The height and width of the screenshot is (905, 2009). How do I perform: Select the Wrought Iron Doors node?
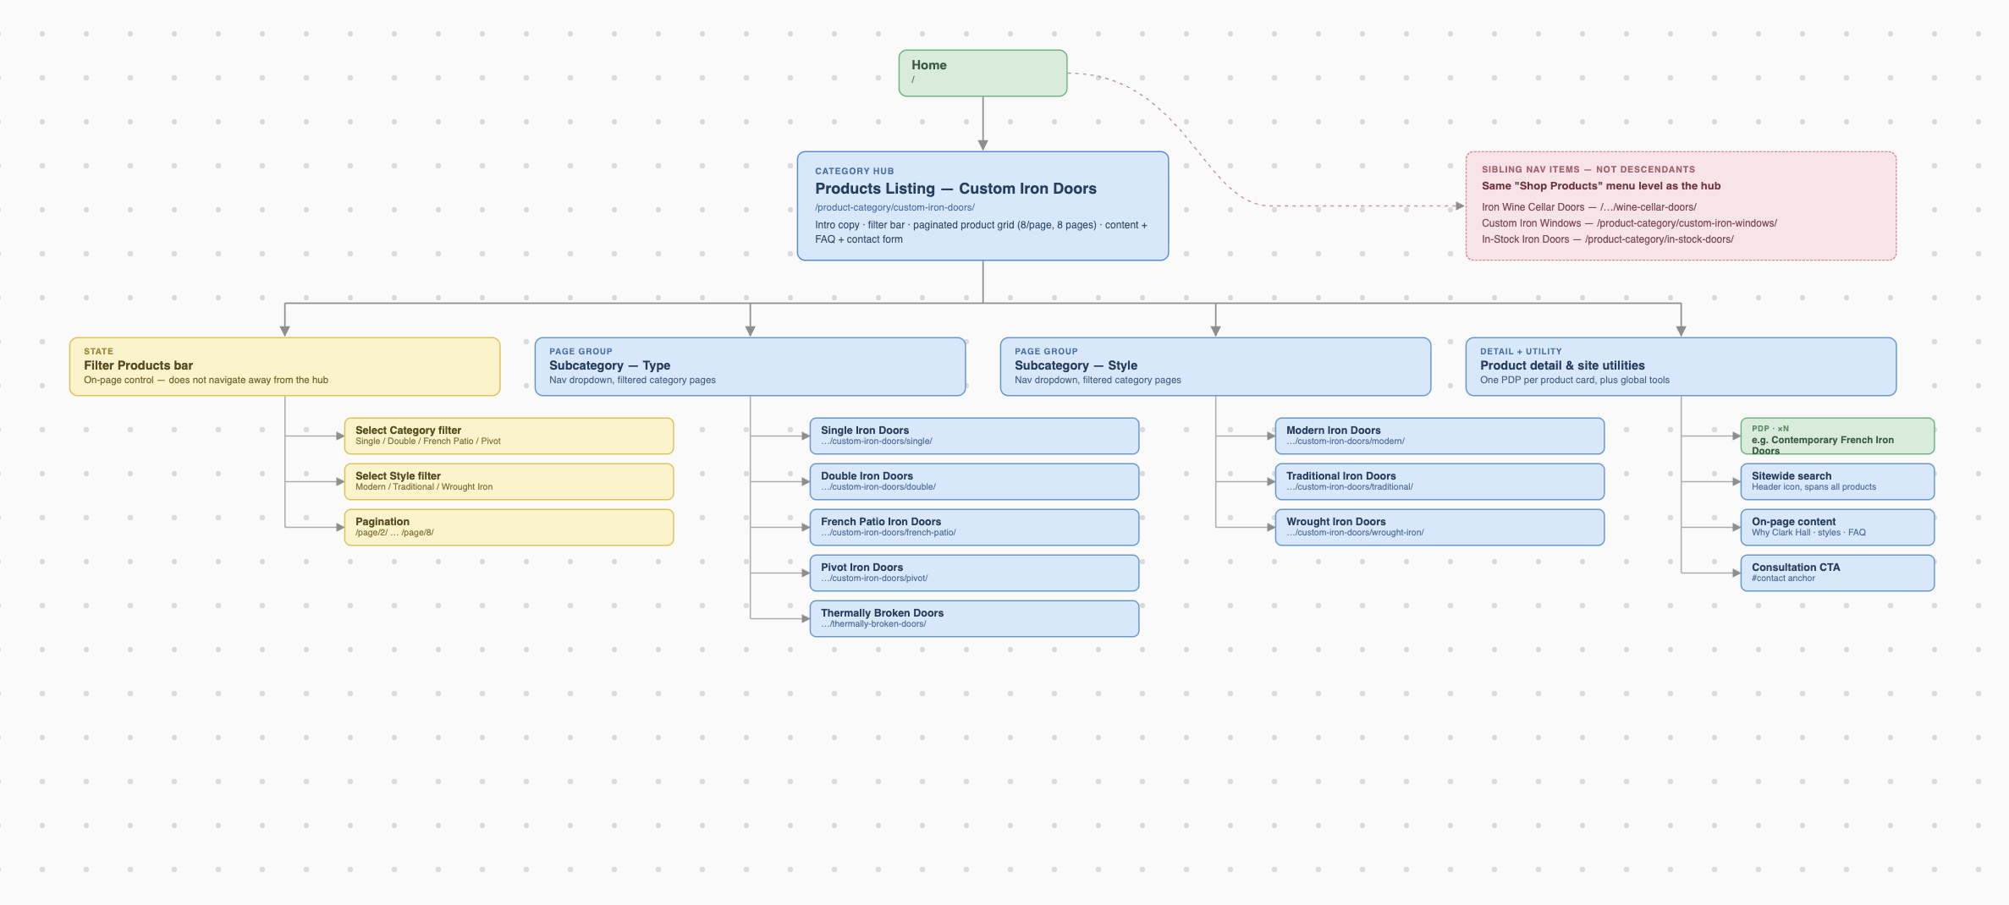click(1439, 527)
